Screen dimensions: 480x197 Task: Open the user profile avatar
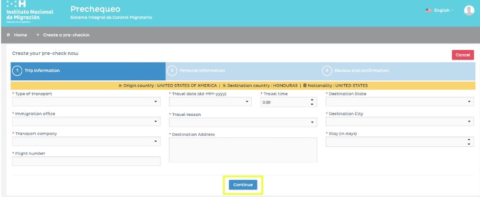pyautogui.click(x=469, y=10)
